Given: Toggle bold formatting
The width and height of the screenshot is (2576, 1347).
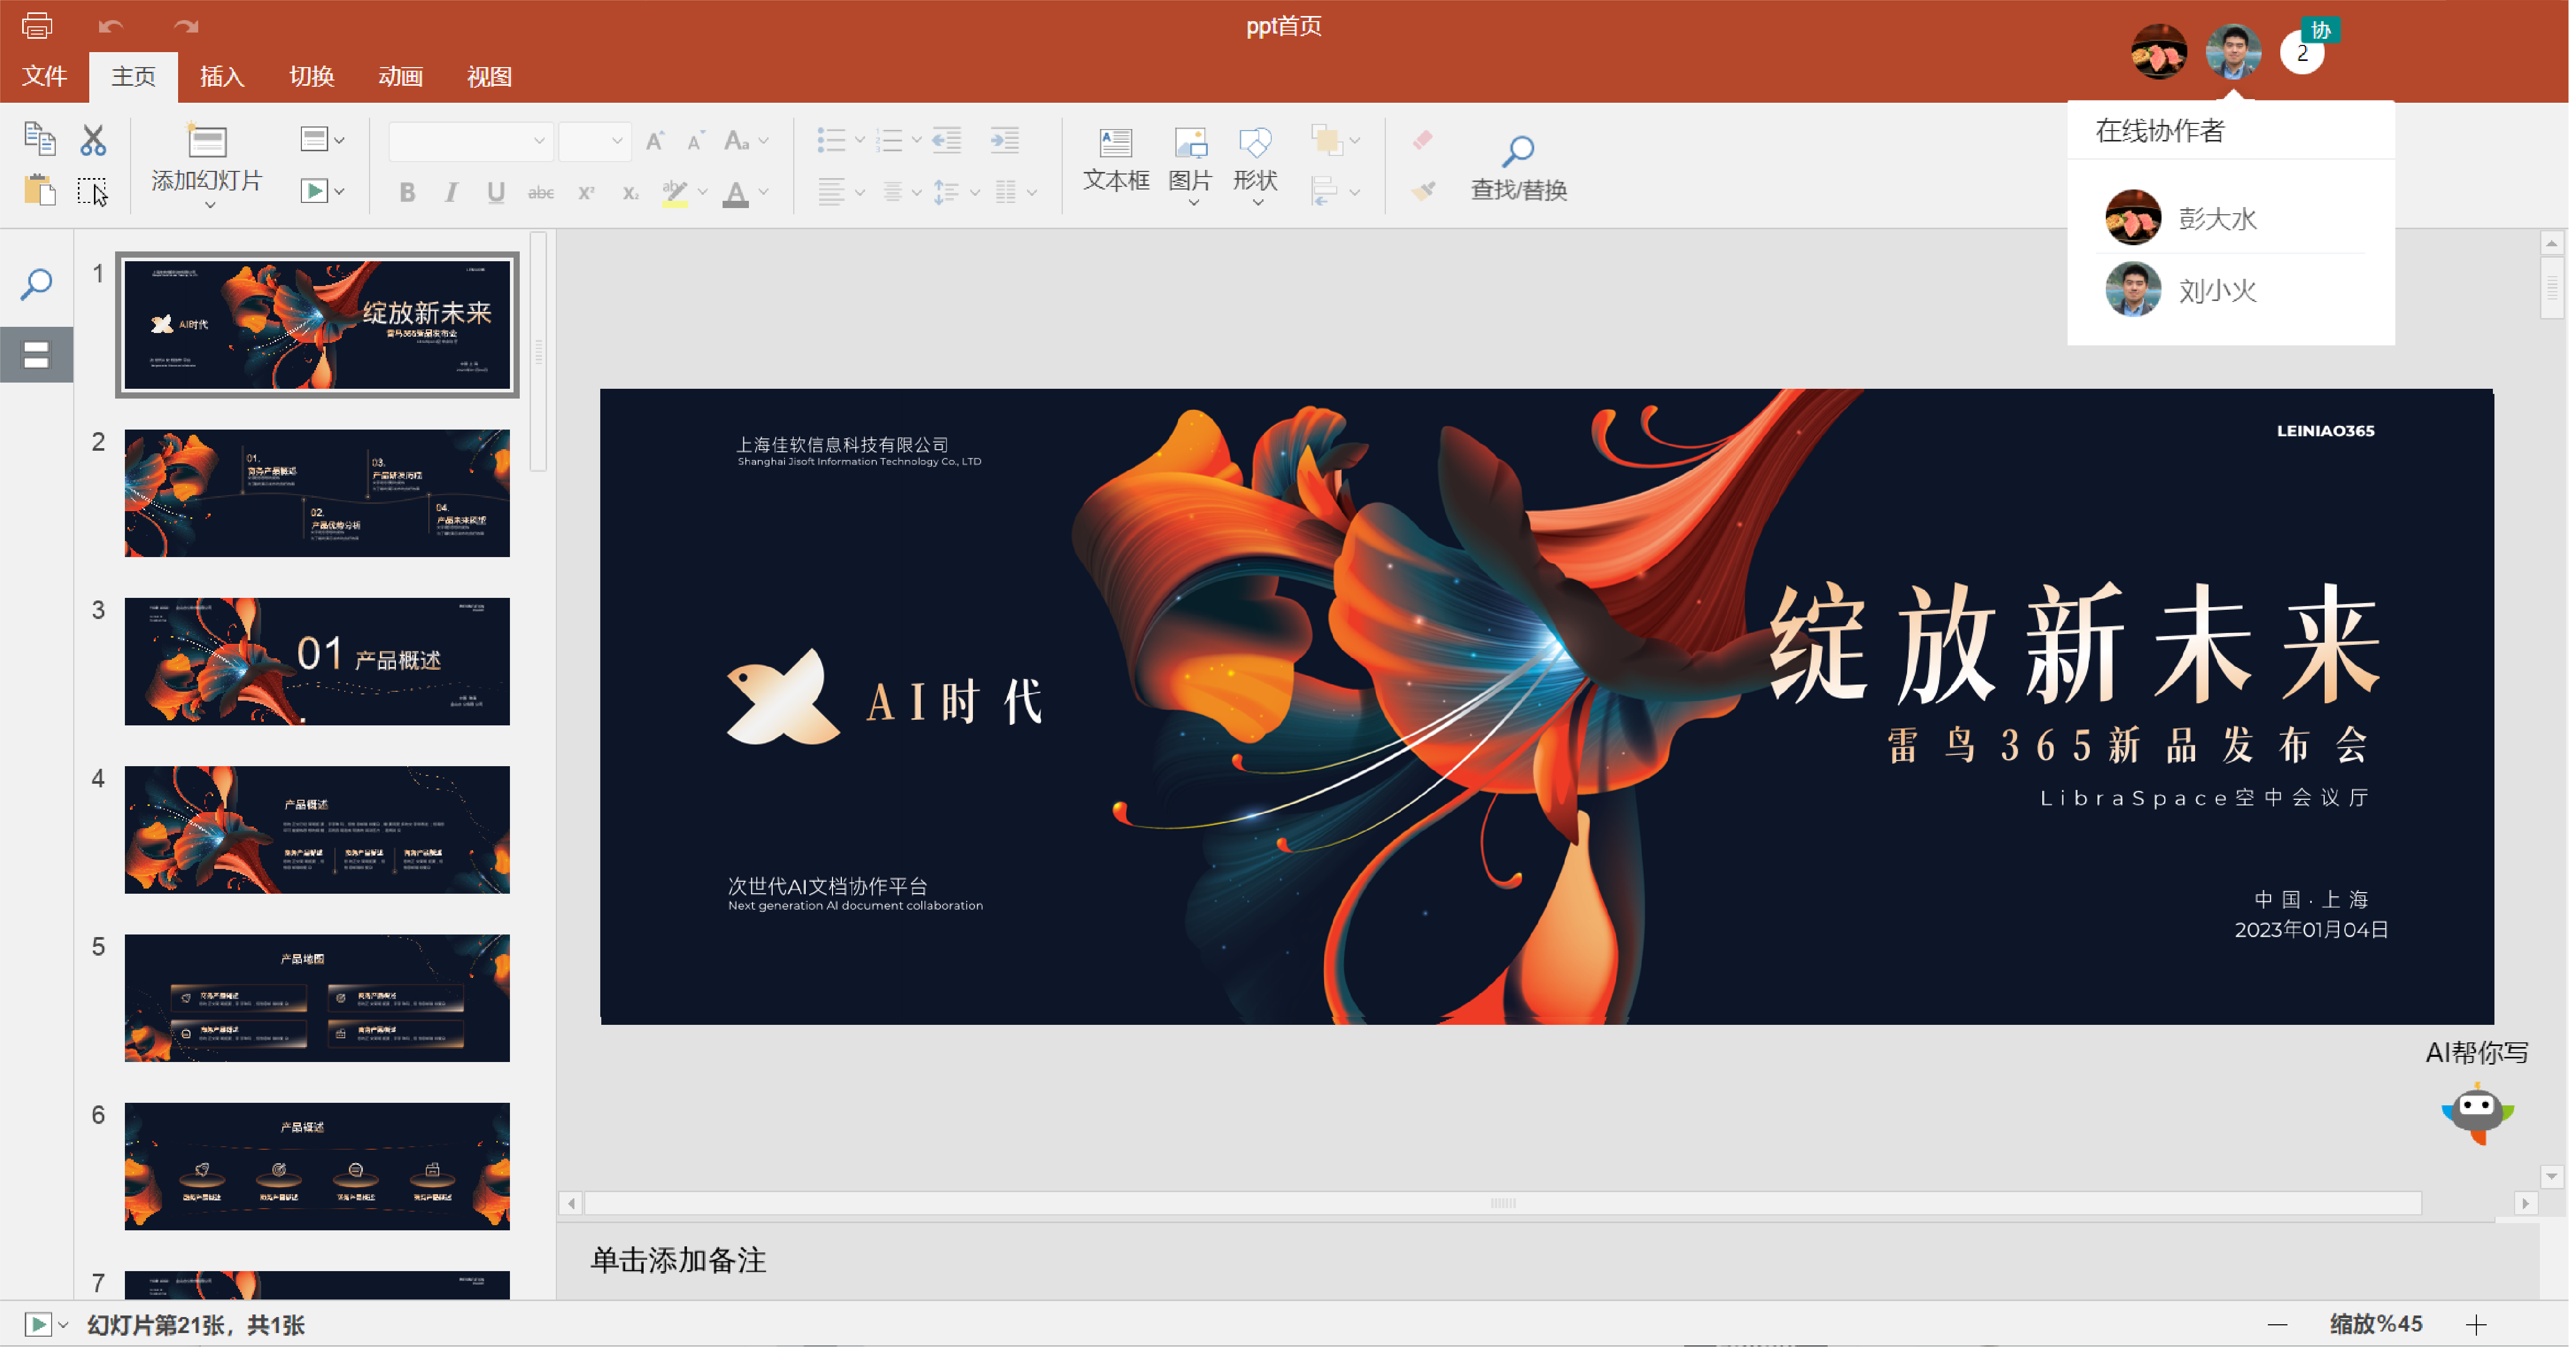Looking at the screenshot, I should (407, 193).
